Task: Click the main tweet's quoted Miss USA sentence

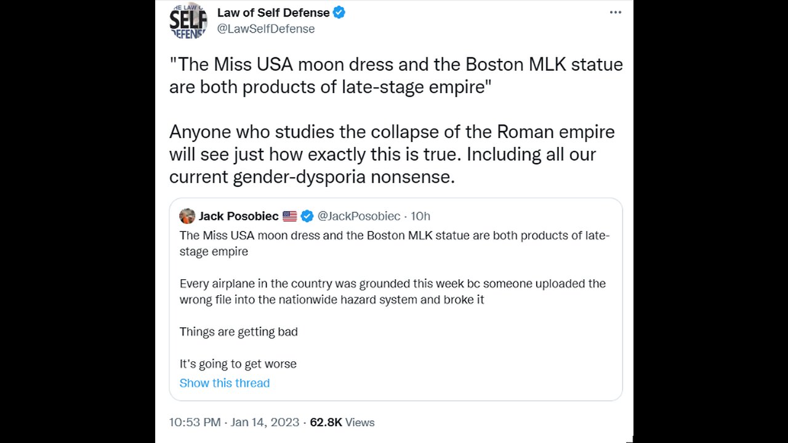Action: tap(396, 75)
